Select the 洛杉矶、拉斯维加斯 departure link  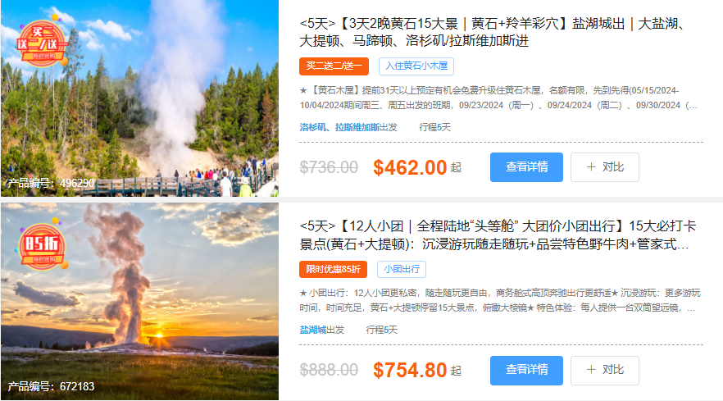pyautogui.click(x=339, y=127)
